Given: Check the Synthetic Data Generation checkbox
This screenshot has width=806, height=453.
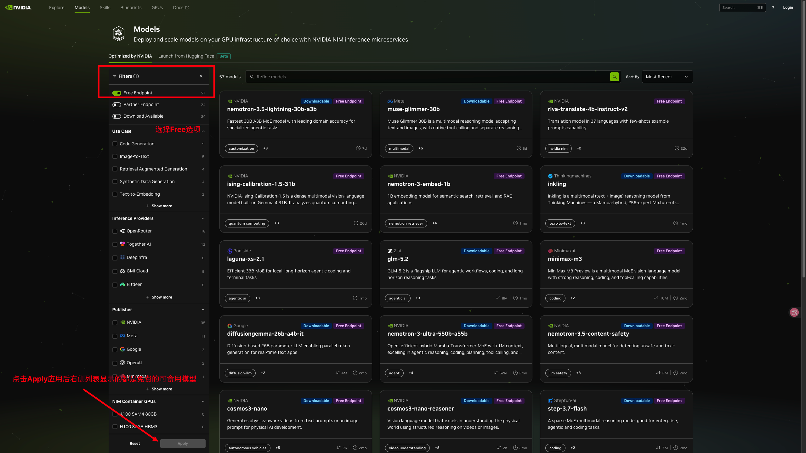Looking at the screenshot, I should (x=115, y=182).
